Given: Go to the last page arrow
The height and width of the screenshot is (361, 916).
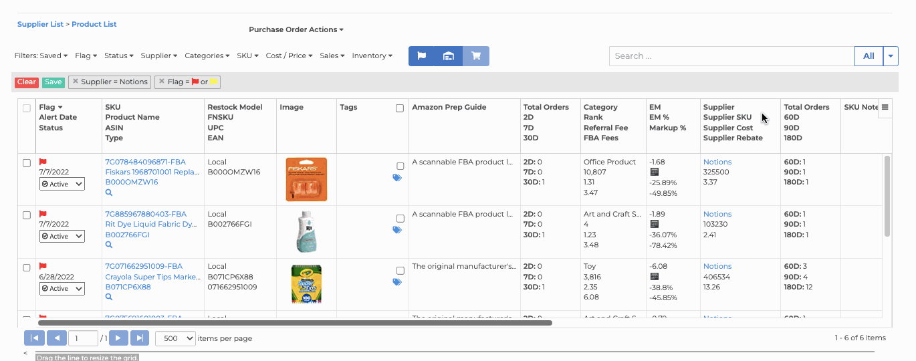Looking at the screenshot, I should pyautogui.click(x=140, y=338).
